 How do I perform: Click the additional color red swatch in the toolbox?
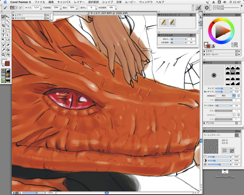(x=7, y=64)
